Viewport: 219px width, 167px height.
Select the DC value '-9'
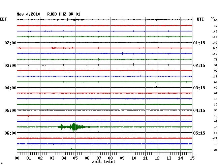point(216,121)
